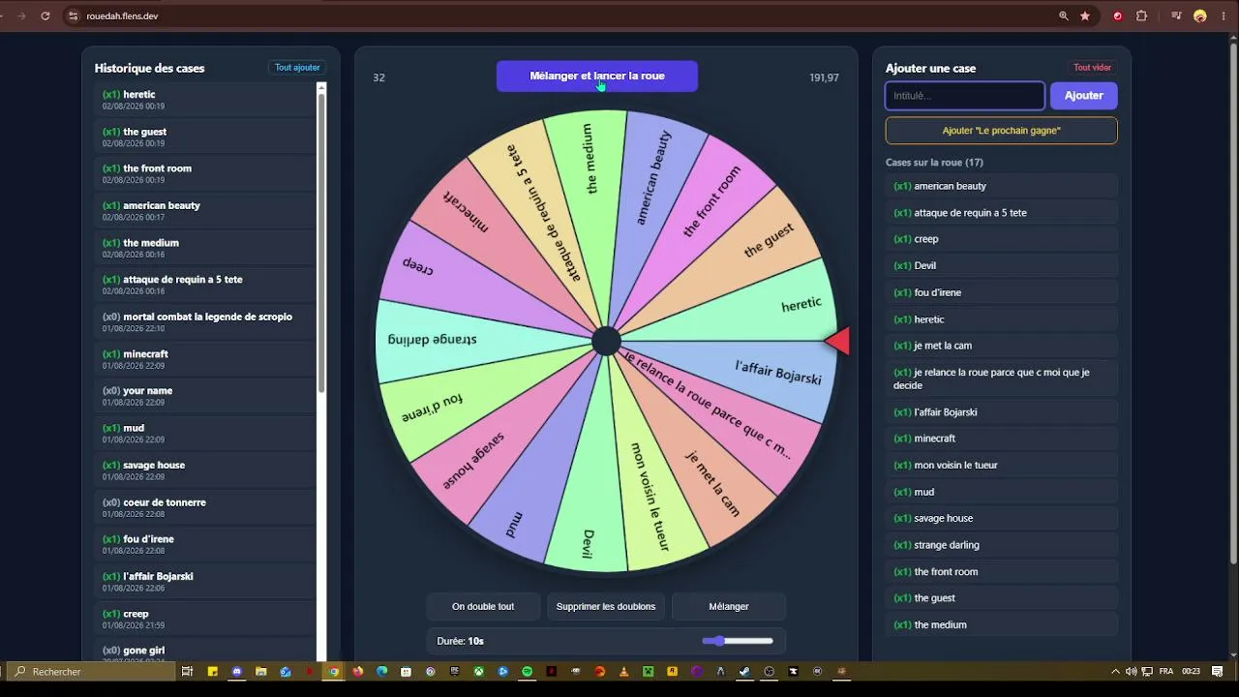Click the center hub of the wheel
Image resolution: width=1239 pixels, height=697 pixels.
[606, 341]
